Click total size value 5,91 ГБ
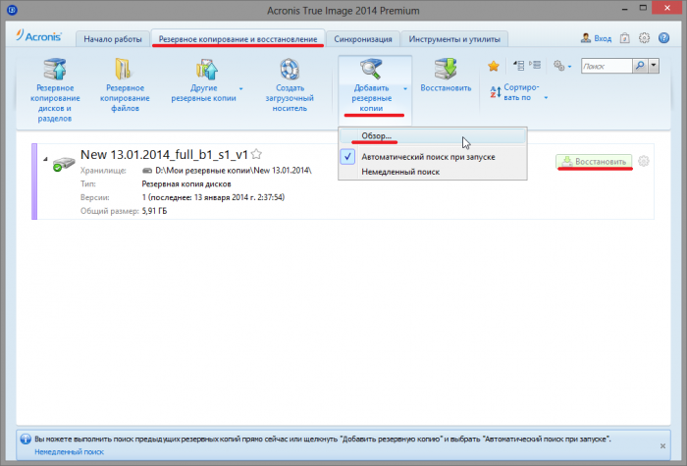Image resolution: width=687 pixels, height=466 pixels. pos(154,211)
